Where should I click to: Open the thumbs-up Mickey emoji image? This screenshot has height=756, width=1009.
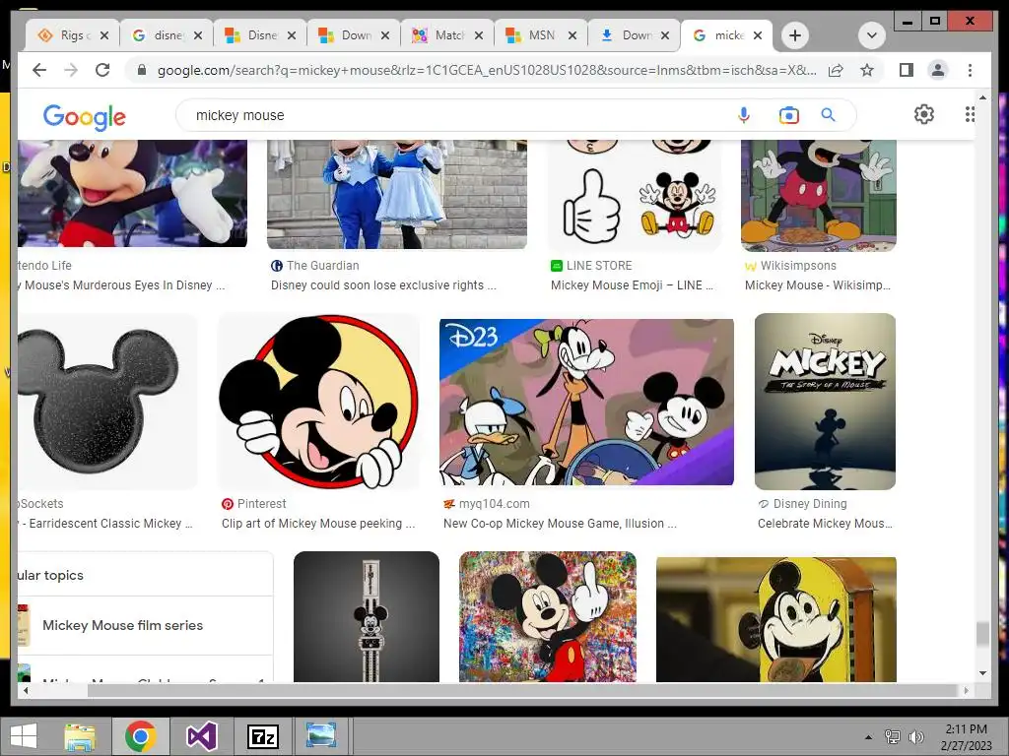[636, 196]
